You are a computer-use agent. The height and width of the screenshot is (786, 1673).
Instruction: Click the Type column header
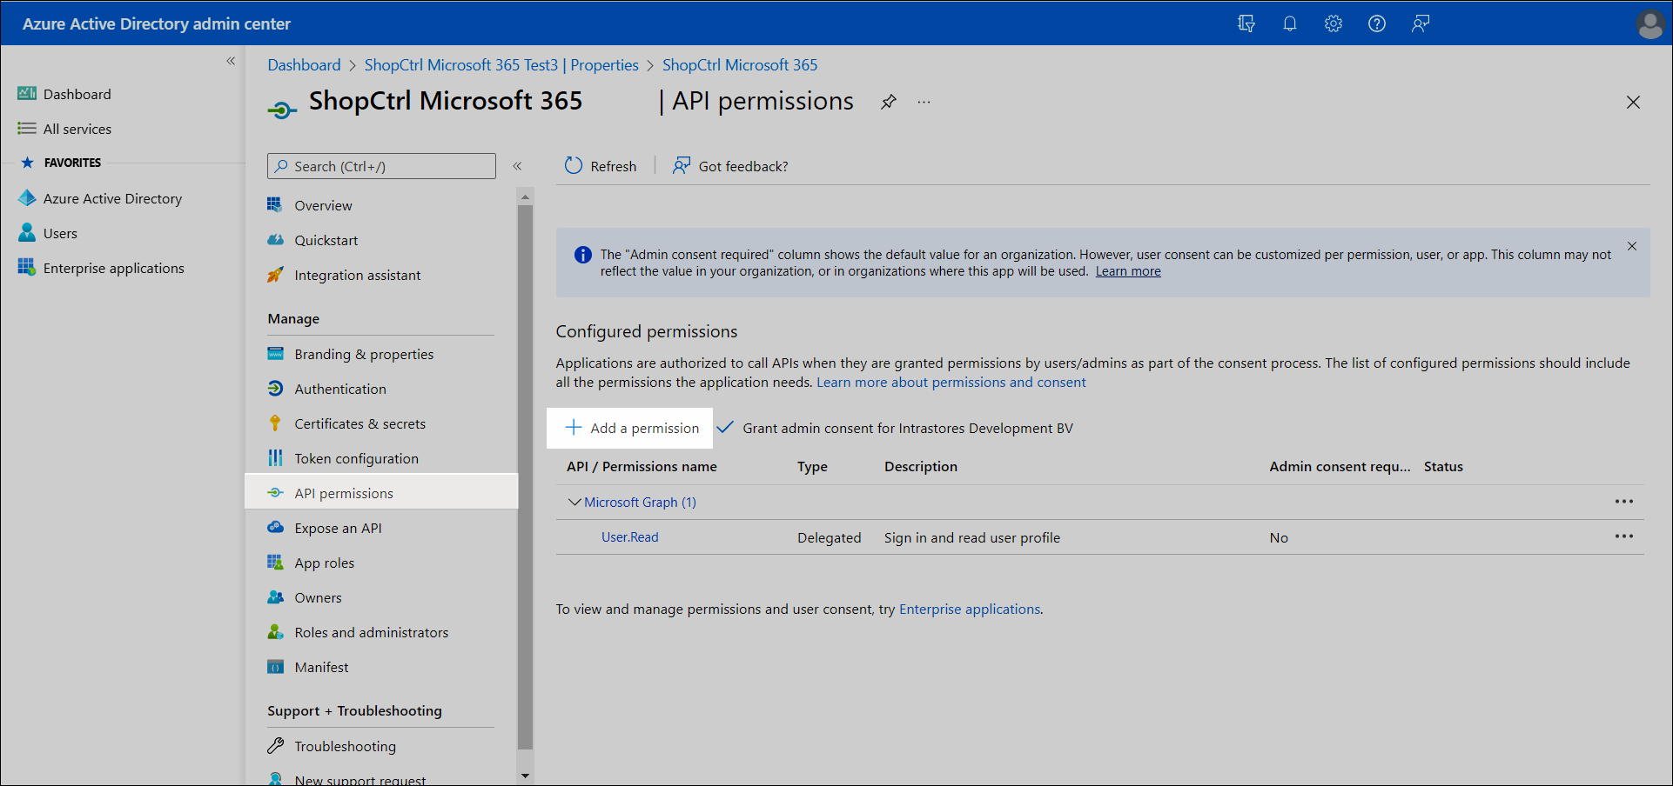[812, 467]
